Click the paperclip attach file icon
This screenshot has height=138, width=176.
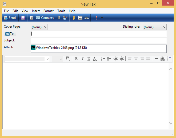[74, 18]
